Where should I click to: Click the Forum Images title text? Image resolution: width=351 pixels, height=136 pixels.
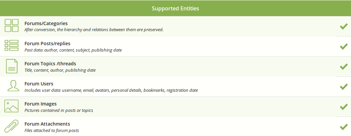pyautogui.click(x=41, y=104)
